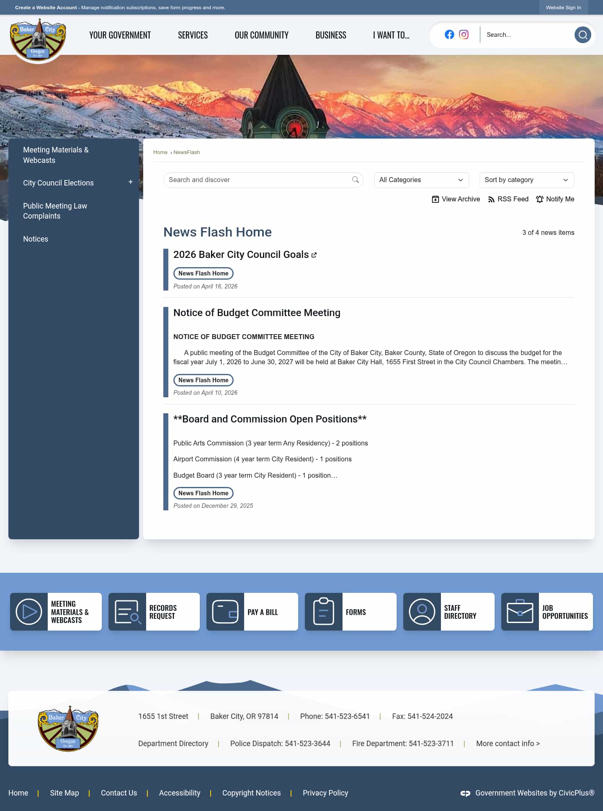Click the Job Opportunities briefcase icon
603x811 pixels.
click(520, 612)
